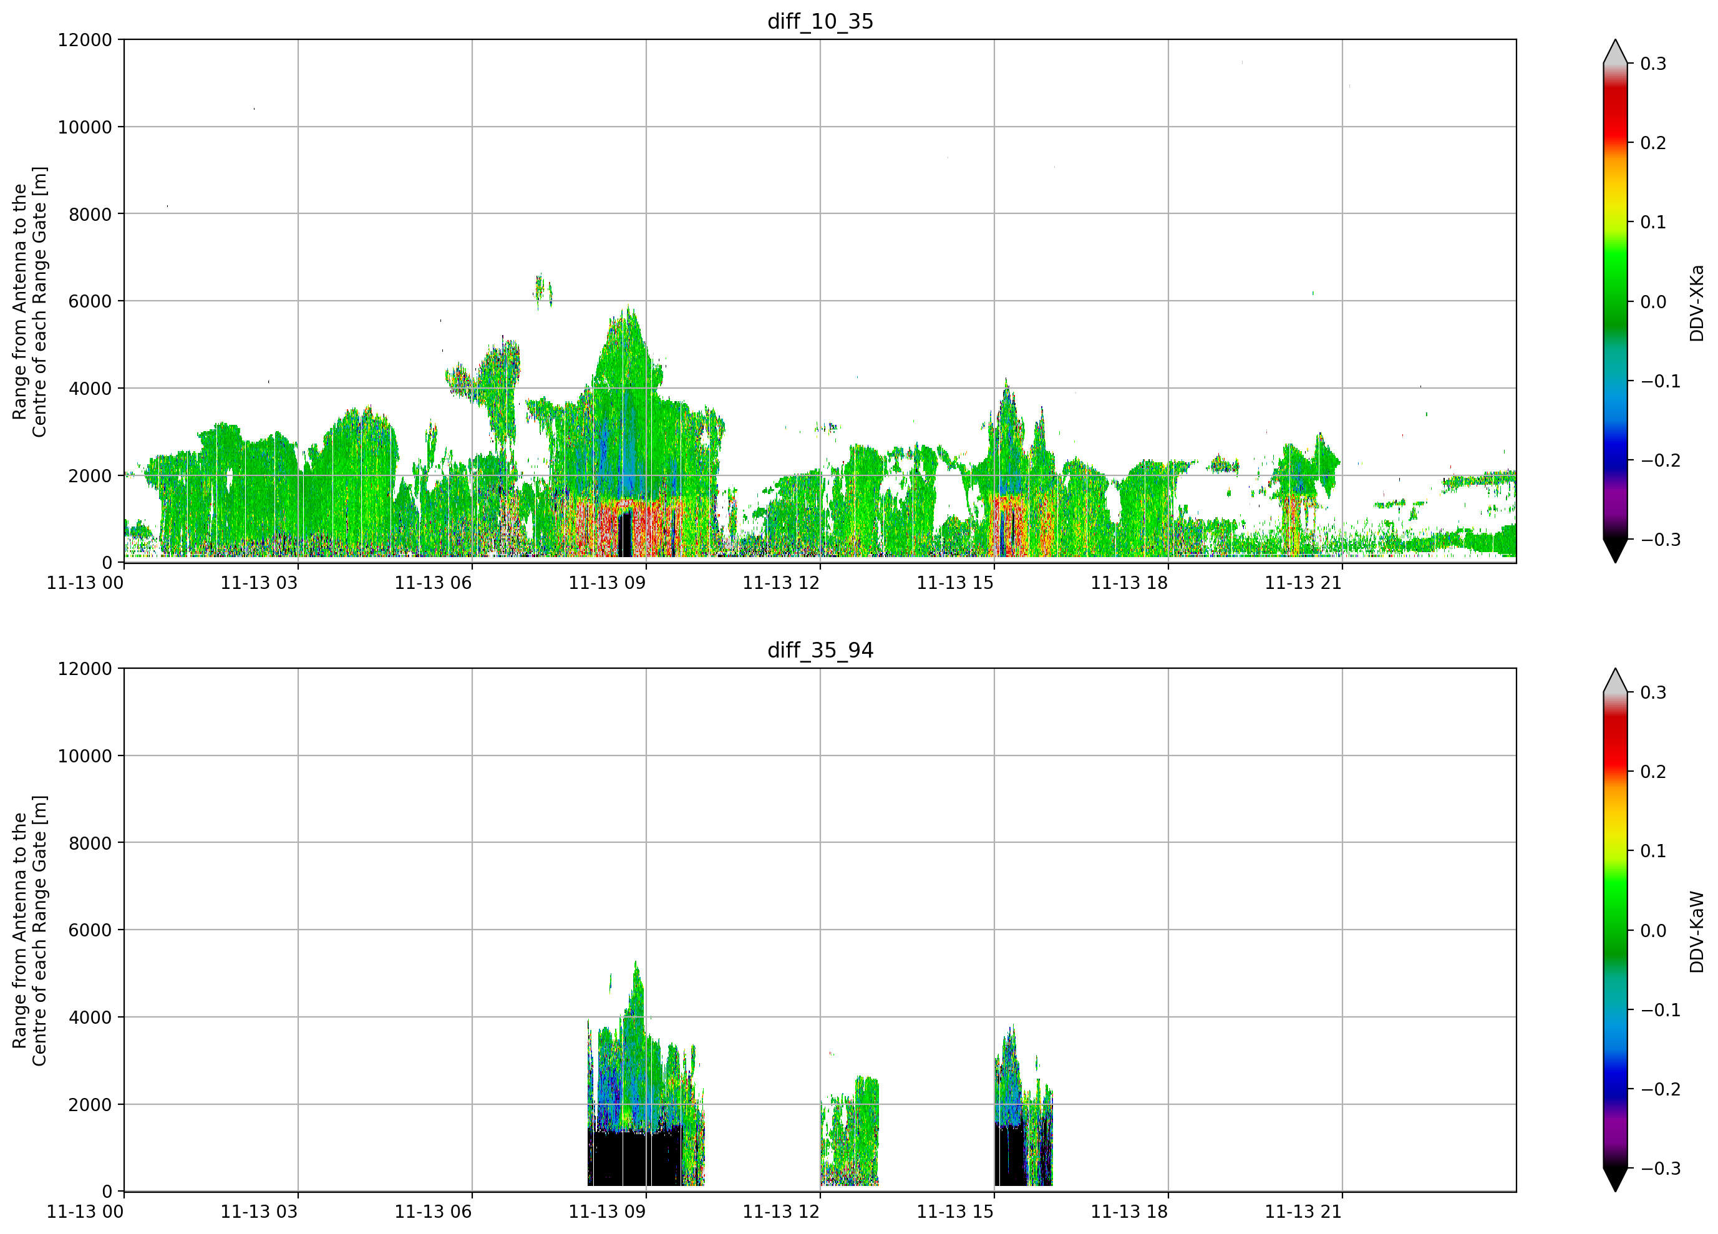
Task: Click the black lower arrow of DDV-KaW colorbar
Action: (x=1615, y=1180)
